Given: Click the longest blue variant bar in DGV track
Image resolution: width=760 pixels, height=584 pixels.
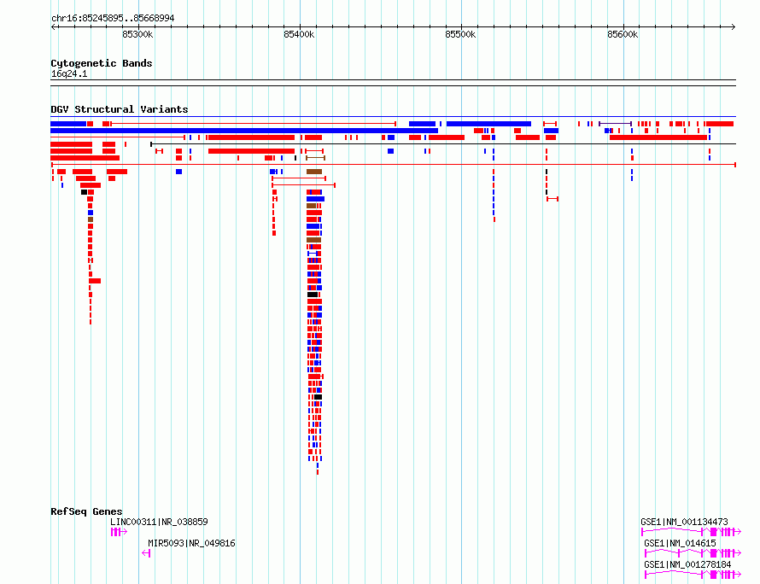Looking at the screenshot, I should tap(244, 131).
